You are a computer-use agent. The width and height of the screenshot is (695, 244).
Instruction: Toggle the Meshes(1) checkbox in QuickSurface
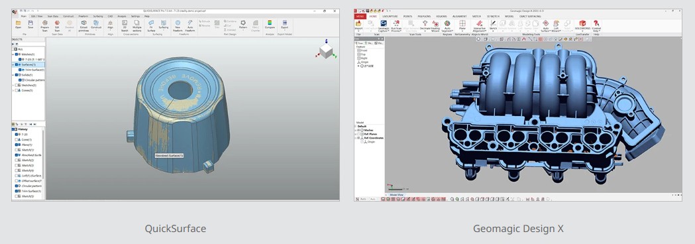click(17, 54)
